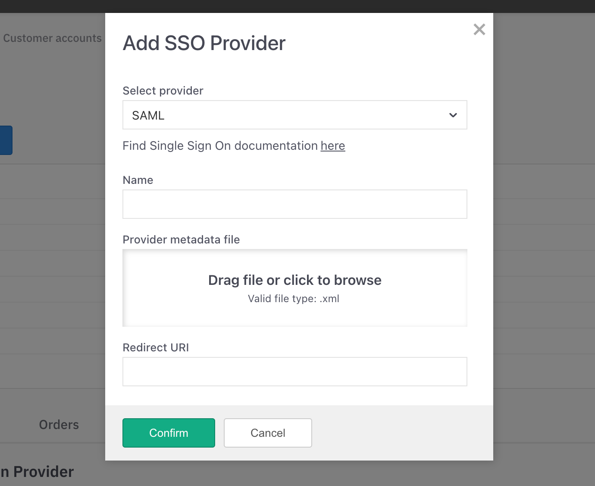This screenshot has height=486, width=595.
Task: Click the 'Name' field label
Action: point(138,180)
